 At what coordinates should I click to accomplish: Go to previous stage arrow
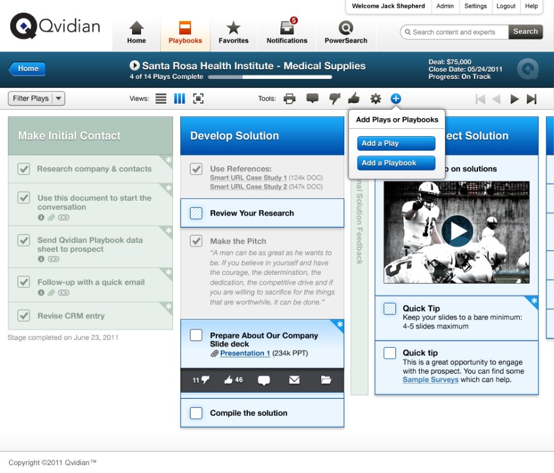496,99
